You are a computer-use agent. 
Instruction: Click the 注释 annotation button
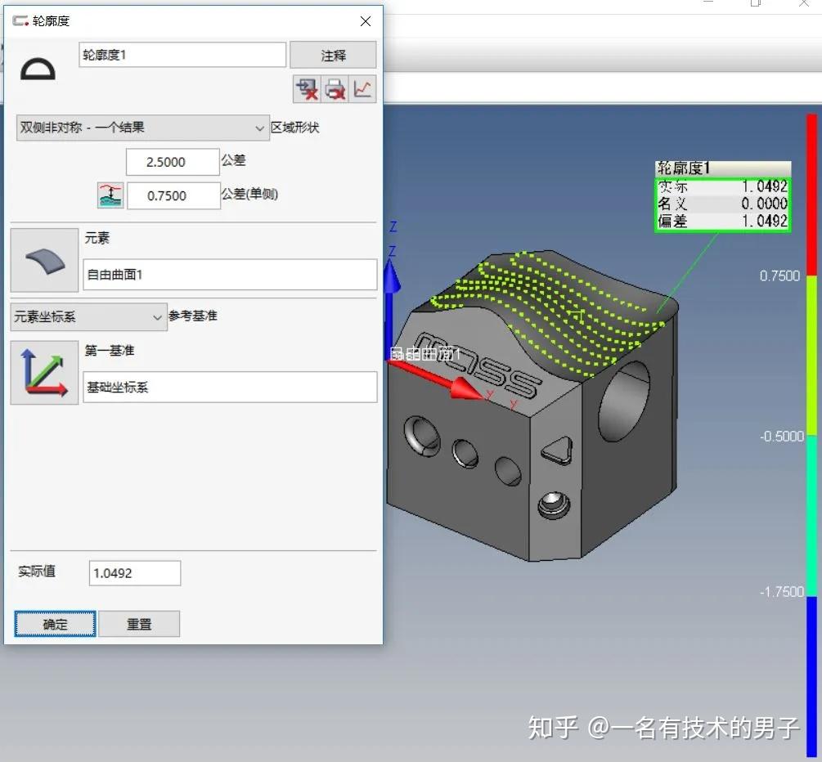(333, 55)
